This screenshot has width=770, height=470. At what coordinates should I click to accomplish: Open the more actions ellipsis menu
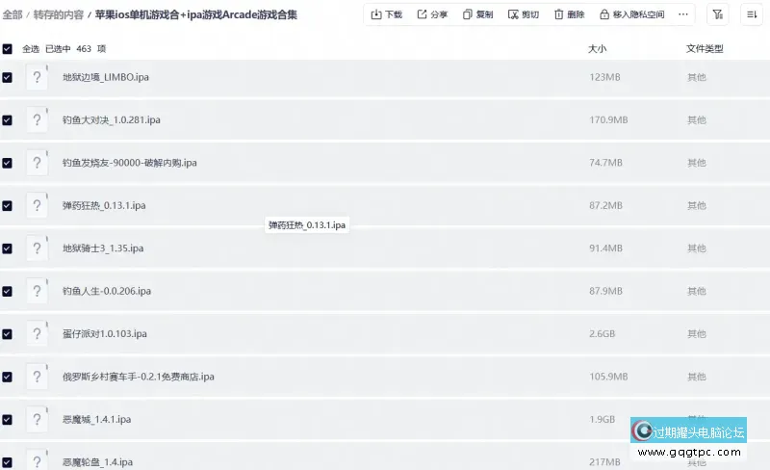click(683, 14)
